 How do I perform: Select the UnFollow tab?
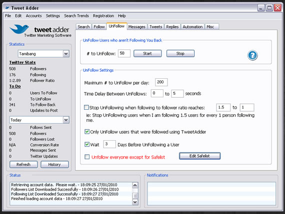[x=116, y=26]
